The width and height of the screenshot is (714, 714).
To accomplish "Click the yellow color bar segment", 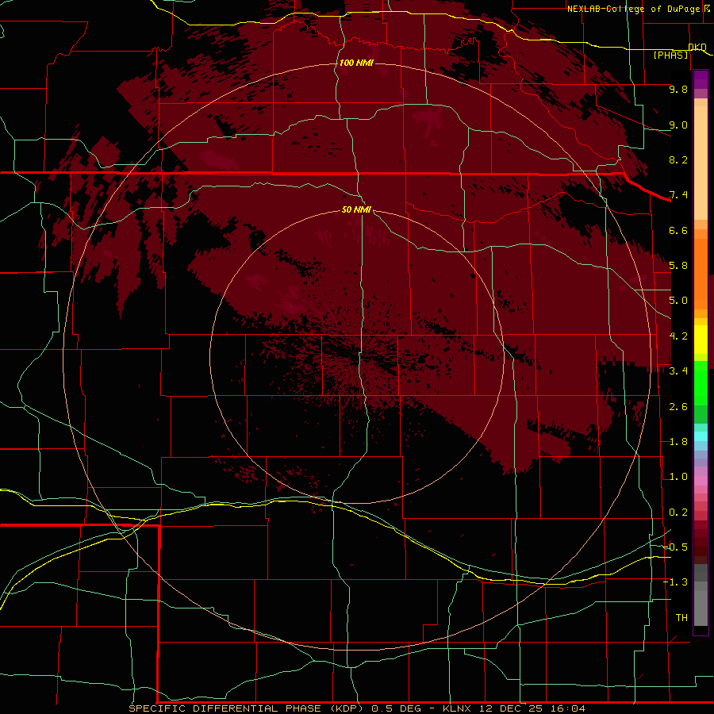I will pos(701,340).
